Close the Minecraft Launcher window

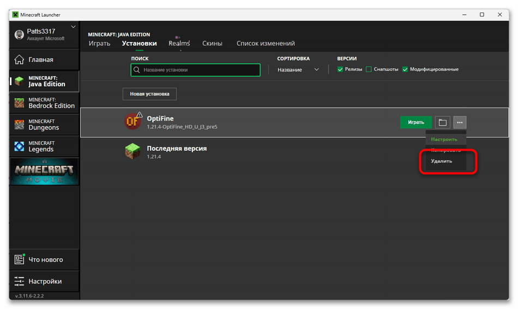(499, 15)
